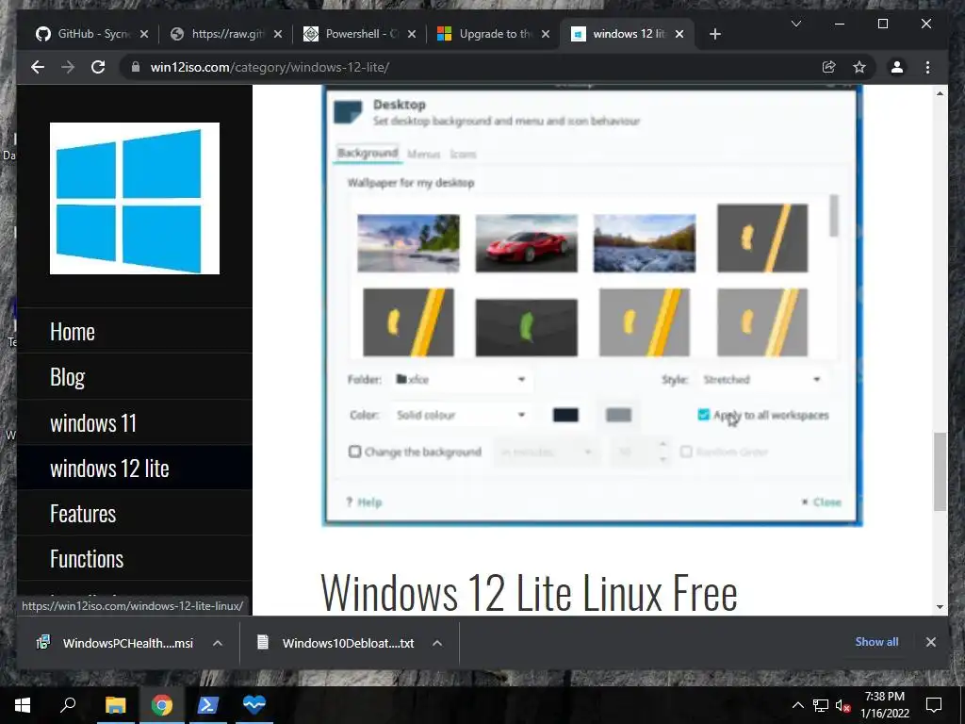
Task: Open the windows 11 sidebar link
Action: pyautogui.click(x=93, y=423)
